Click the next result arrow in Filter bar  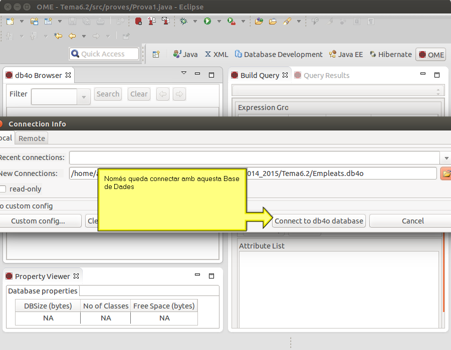179,94
